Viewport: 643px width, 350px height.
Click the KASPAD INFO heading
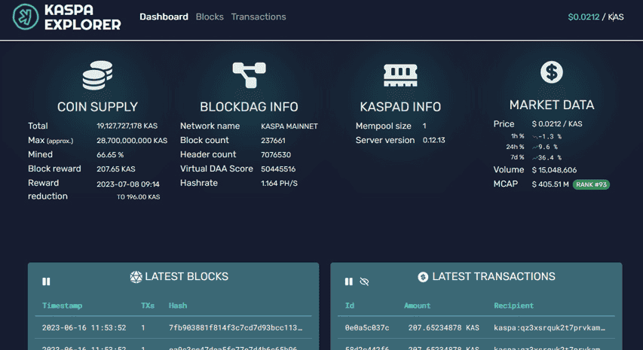click(400, 107)
